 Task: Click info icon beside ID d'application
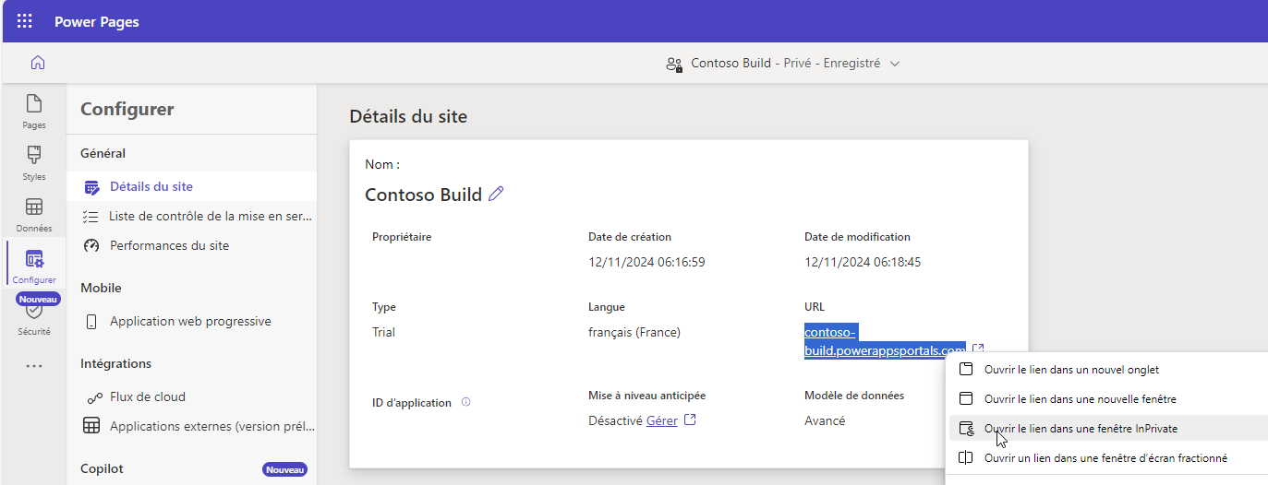466,402
